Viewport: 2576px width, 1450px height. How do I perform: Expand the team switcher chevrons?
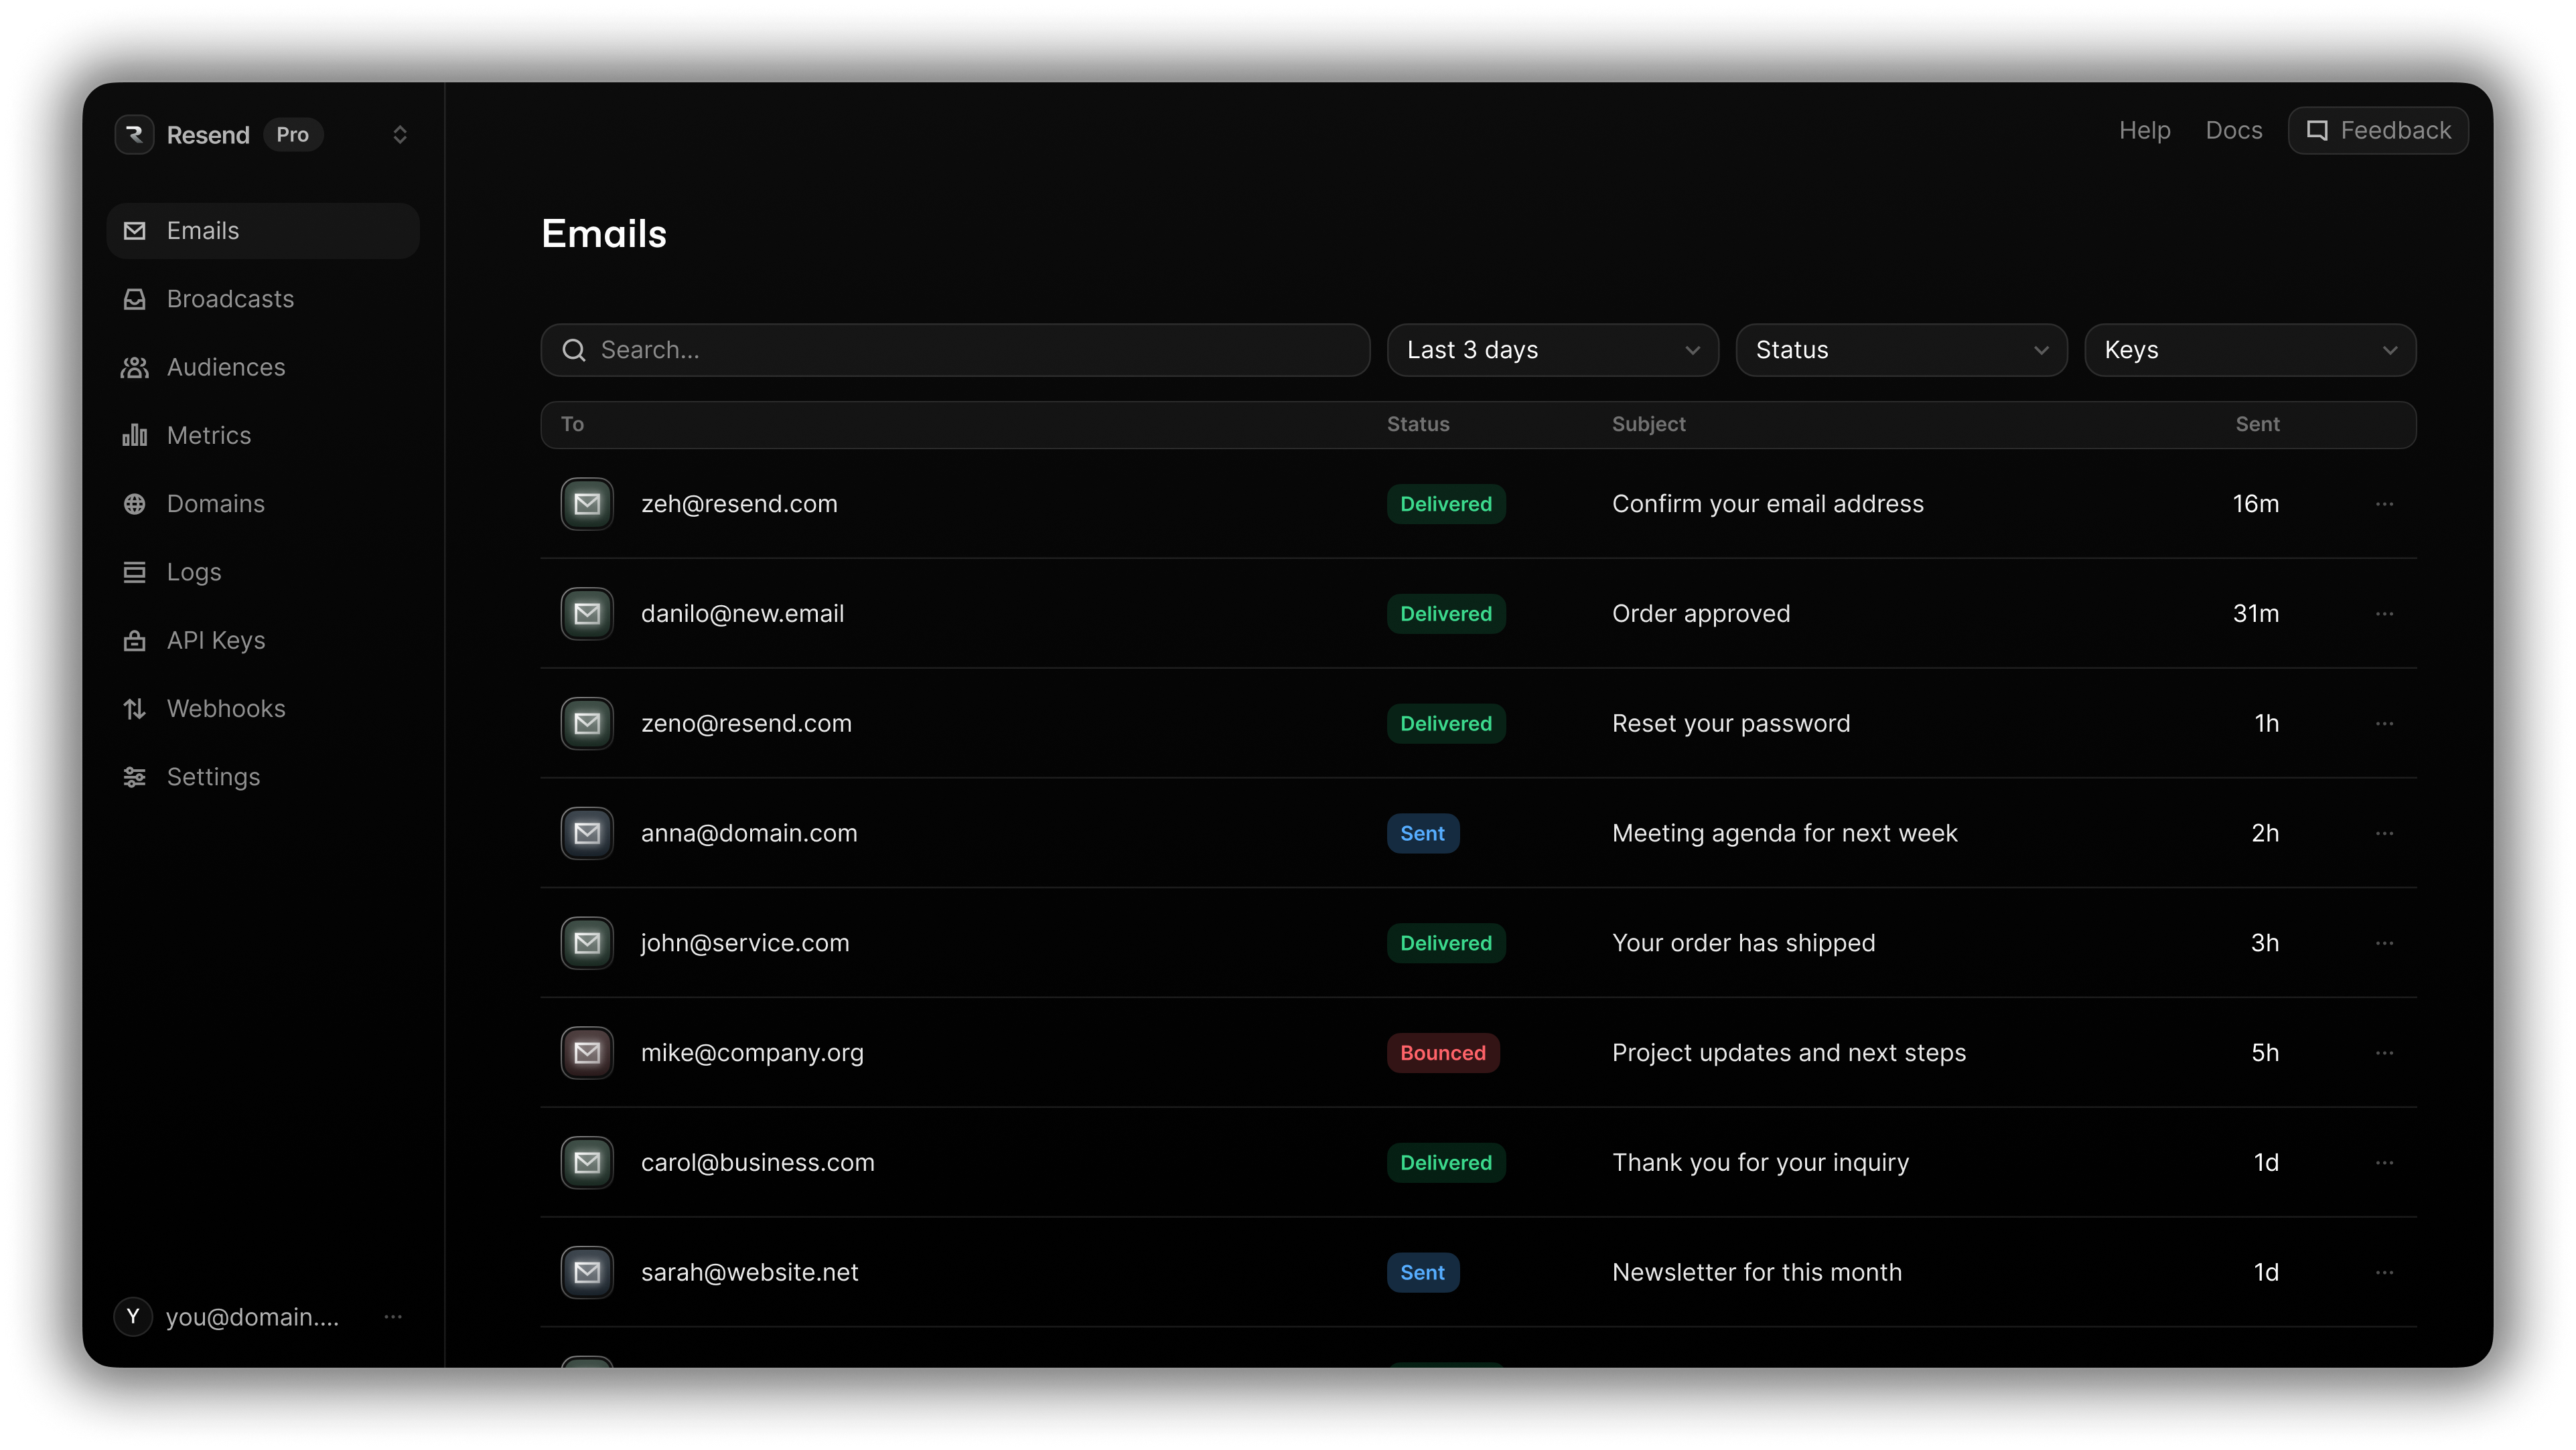pos(400,135)
